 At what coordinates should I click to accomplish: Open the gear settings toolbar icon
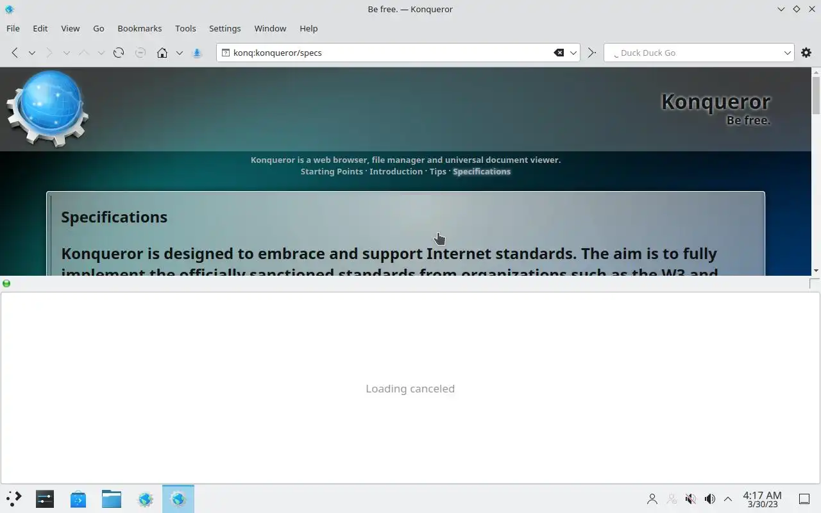[806, 53]
